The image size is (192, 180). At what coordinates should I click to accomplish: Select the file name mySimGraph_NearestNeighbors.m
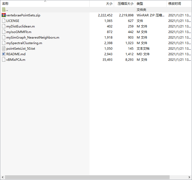pyautogui.click(x=33, y=37)
